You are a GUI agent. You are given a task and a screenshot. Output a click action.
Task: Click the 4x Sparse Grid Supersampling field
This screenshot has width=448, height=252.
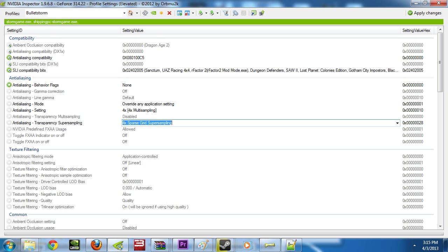(258, 123)
